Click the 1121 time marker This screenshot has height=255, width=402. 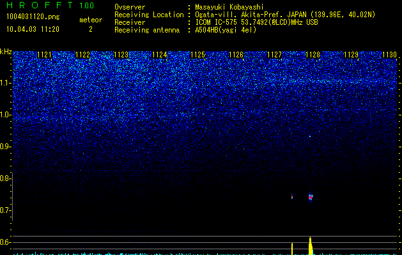point(44,55)
